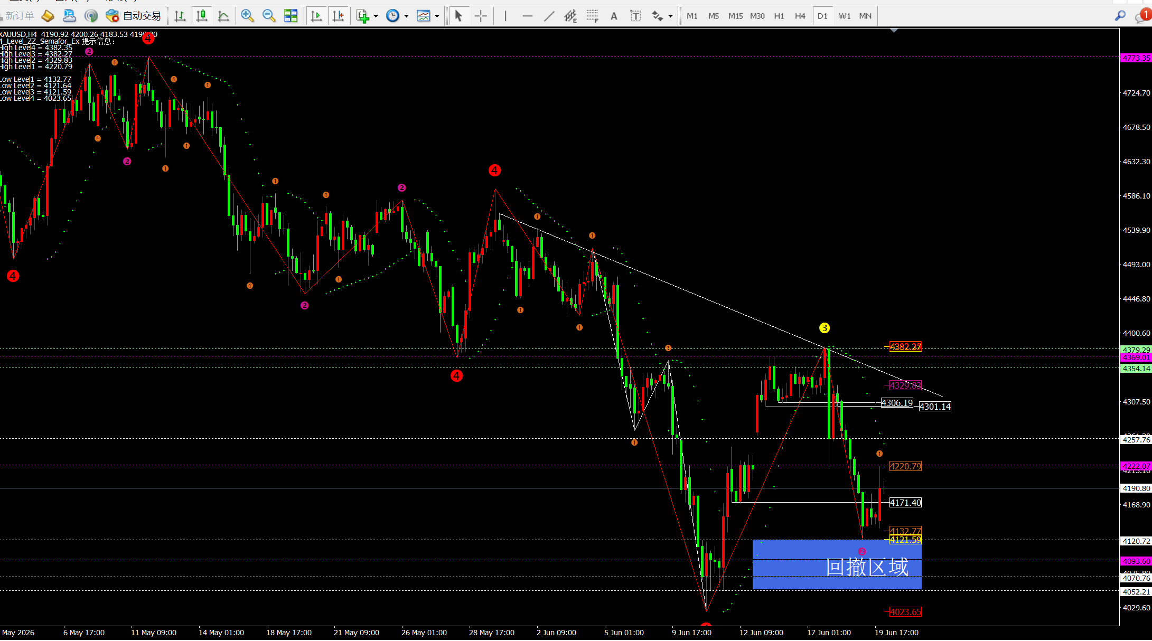
Task: Click the 4023.65 red price label
Action: pos(905,612)
